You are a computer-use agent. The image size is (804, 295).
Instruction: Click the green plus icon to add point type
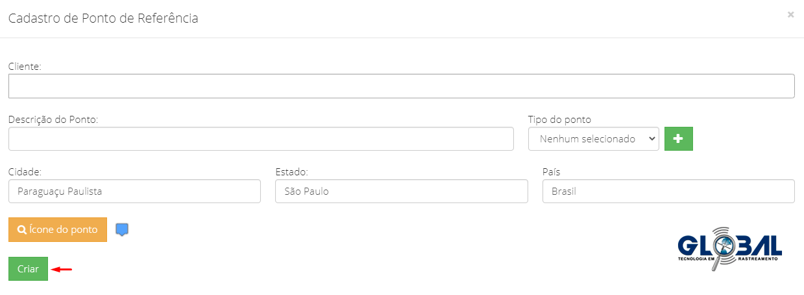(679, 138)
